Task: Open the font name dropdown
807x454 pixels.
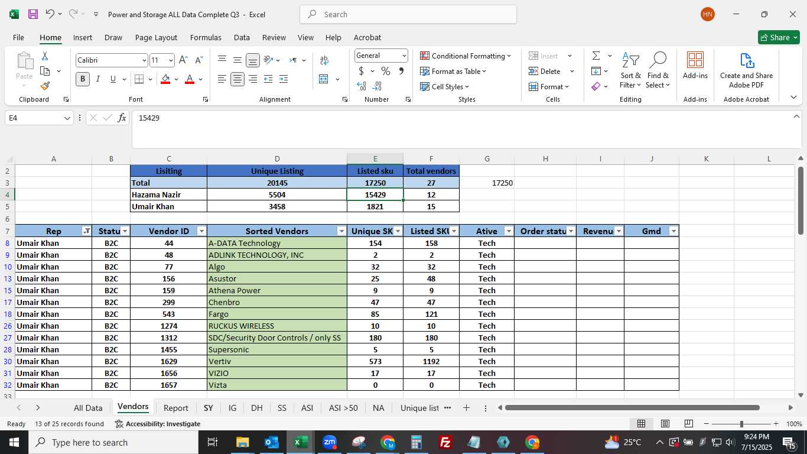Action: pyautogui.click(x=144, y=60)
